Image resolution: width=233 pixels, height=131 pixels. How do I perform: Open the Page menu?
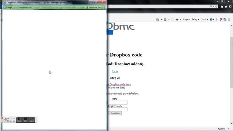coord(186,19)
